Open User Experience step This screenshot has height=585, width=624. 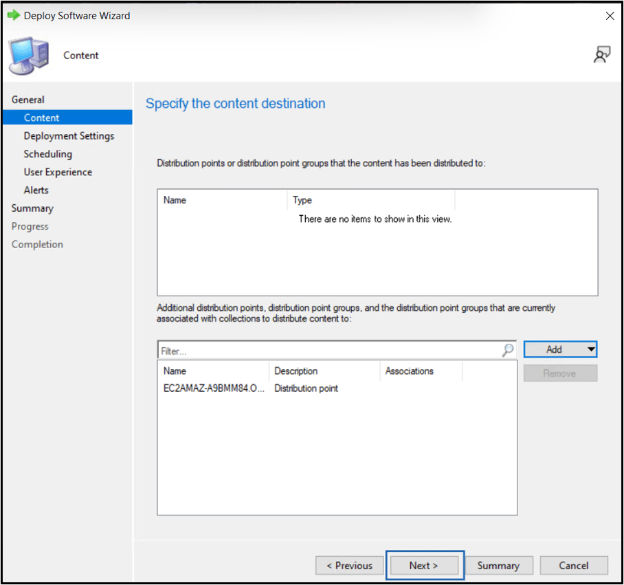click(58, 172)
